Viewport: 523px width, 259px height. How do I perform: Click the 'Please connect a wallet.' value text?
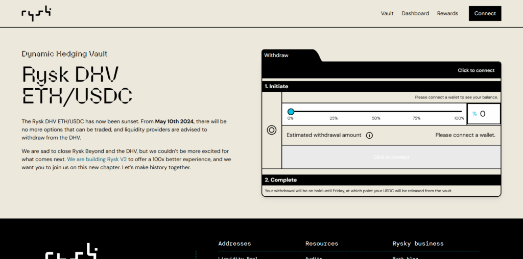coord(465,135)
